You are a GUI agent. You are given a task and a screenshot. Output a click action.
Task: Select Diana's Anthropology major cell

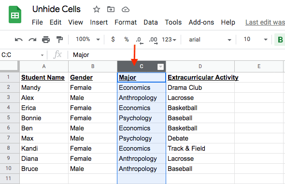point(142,158)
